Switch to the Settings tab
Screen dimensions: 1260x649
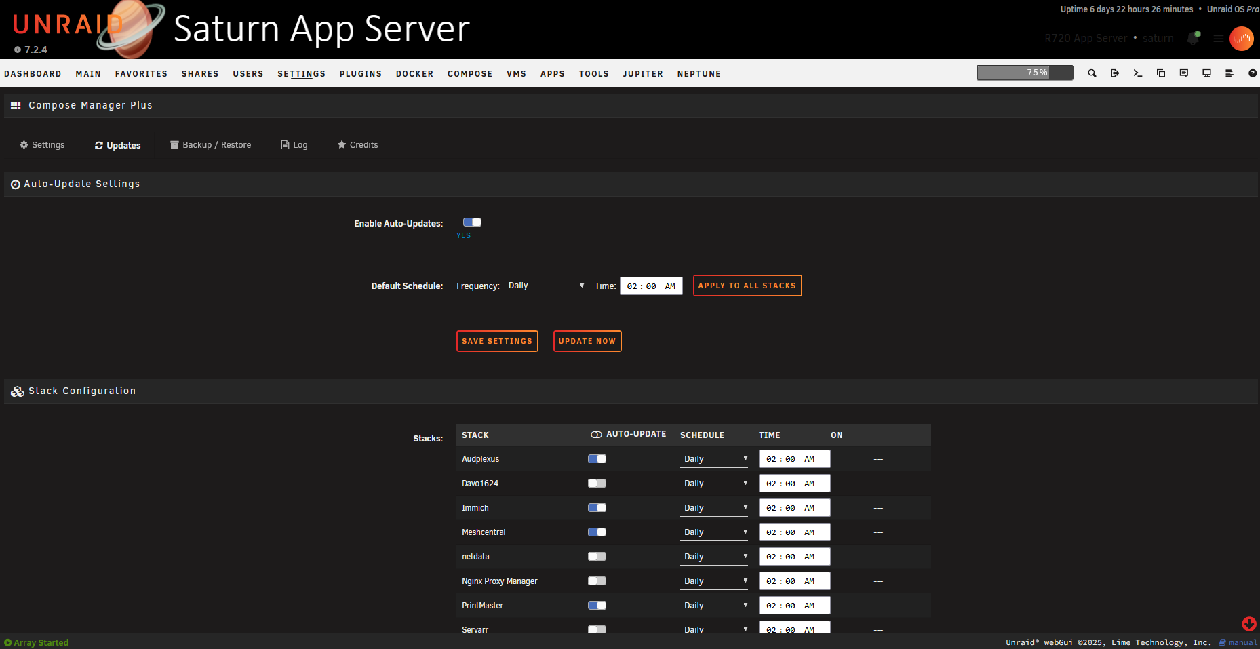pos(42,145)
